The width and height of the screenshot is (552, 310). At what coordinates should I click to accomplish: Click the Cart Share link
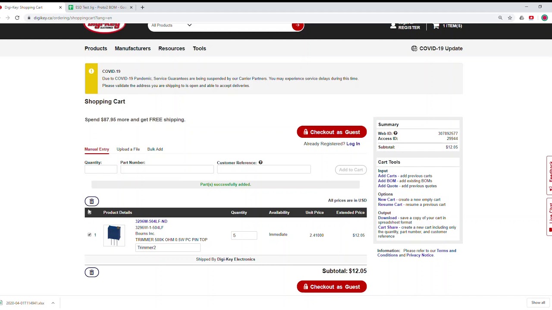point(388,227)
